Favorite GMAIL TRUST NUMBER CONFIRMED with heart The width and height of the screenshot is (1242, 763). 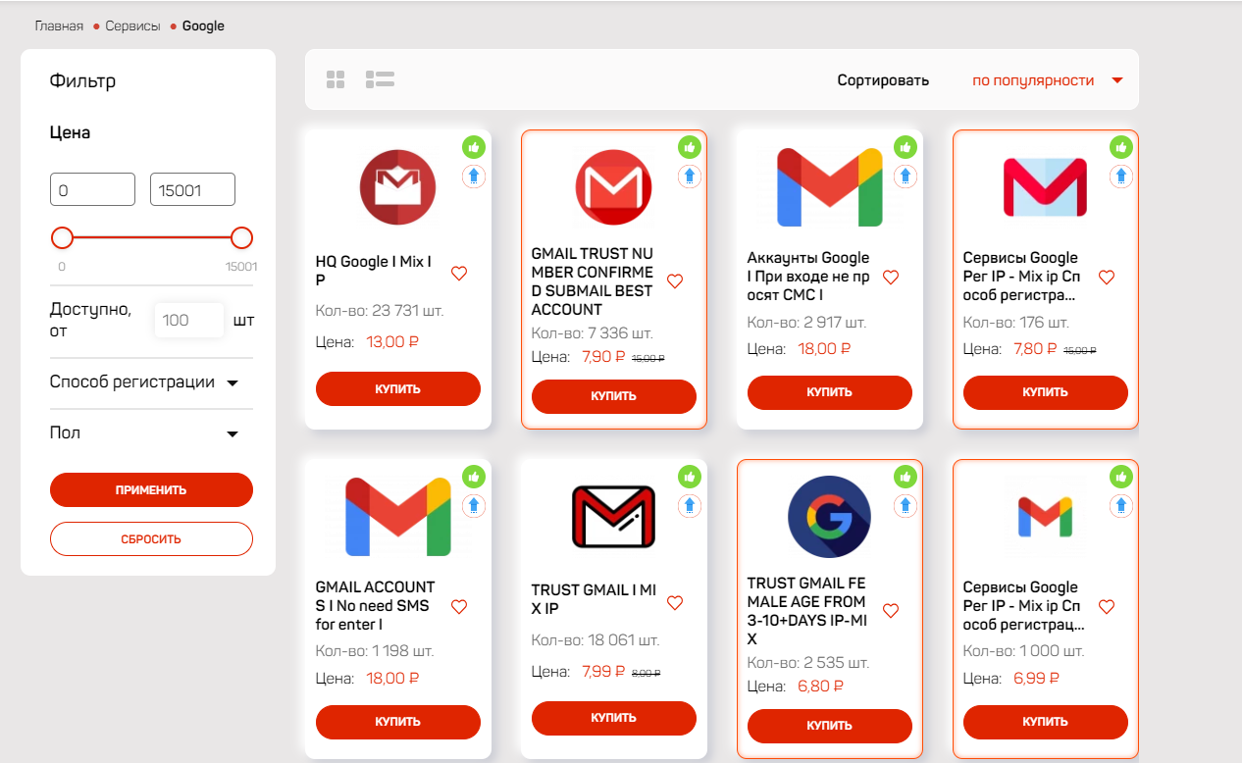[675, 281]
